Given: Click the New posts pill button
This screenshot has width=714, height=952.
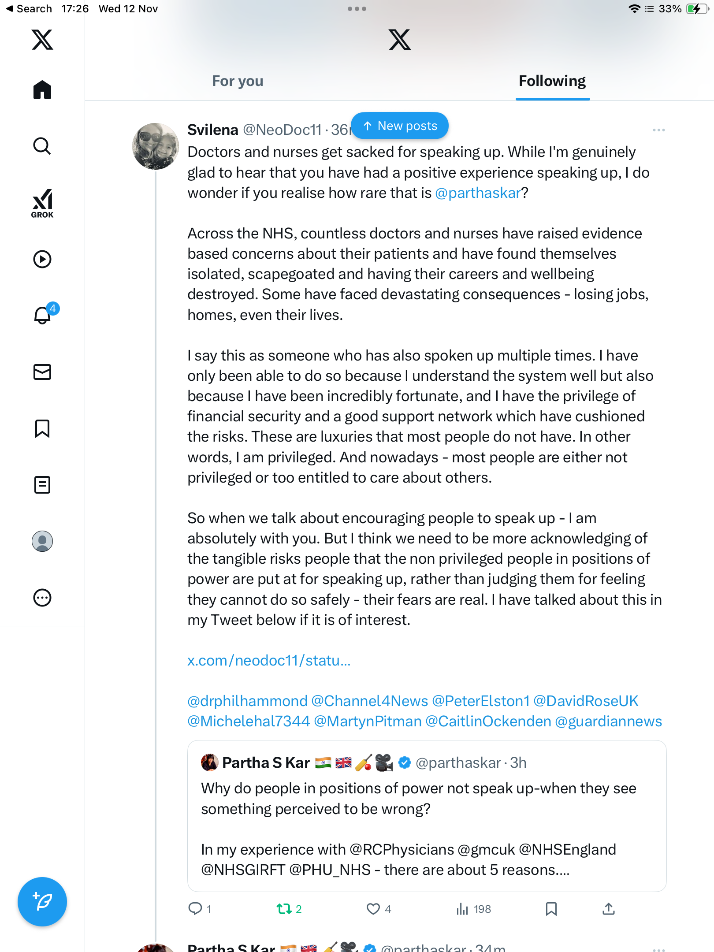Looking at the screenshot, I should [x=400, y=126].
